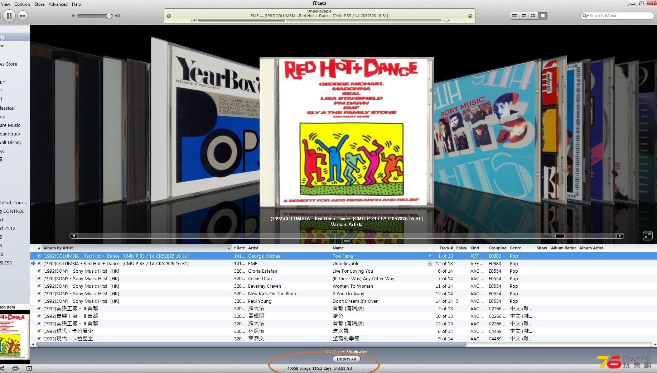Open the Help menu
Image resolution: width=657 pixels, height=373 pixels.
click(76, 4)
